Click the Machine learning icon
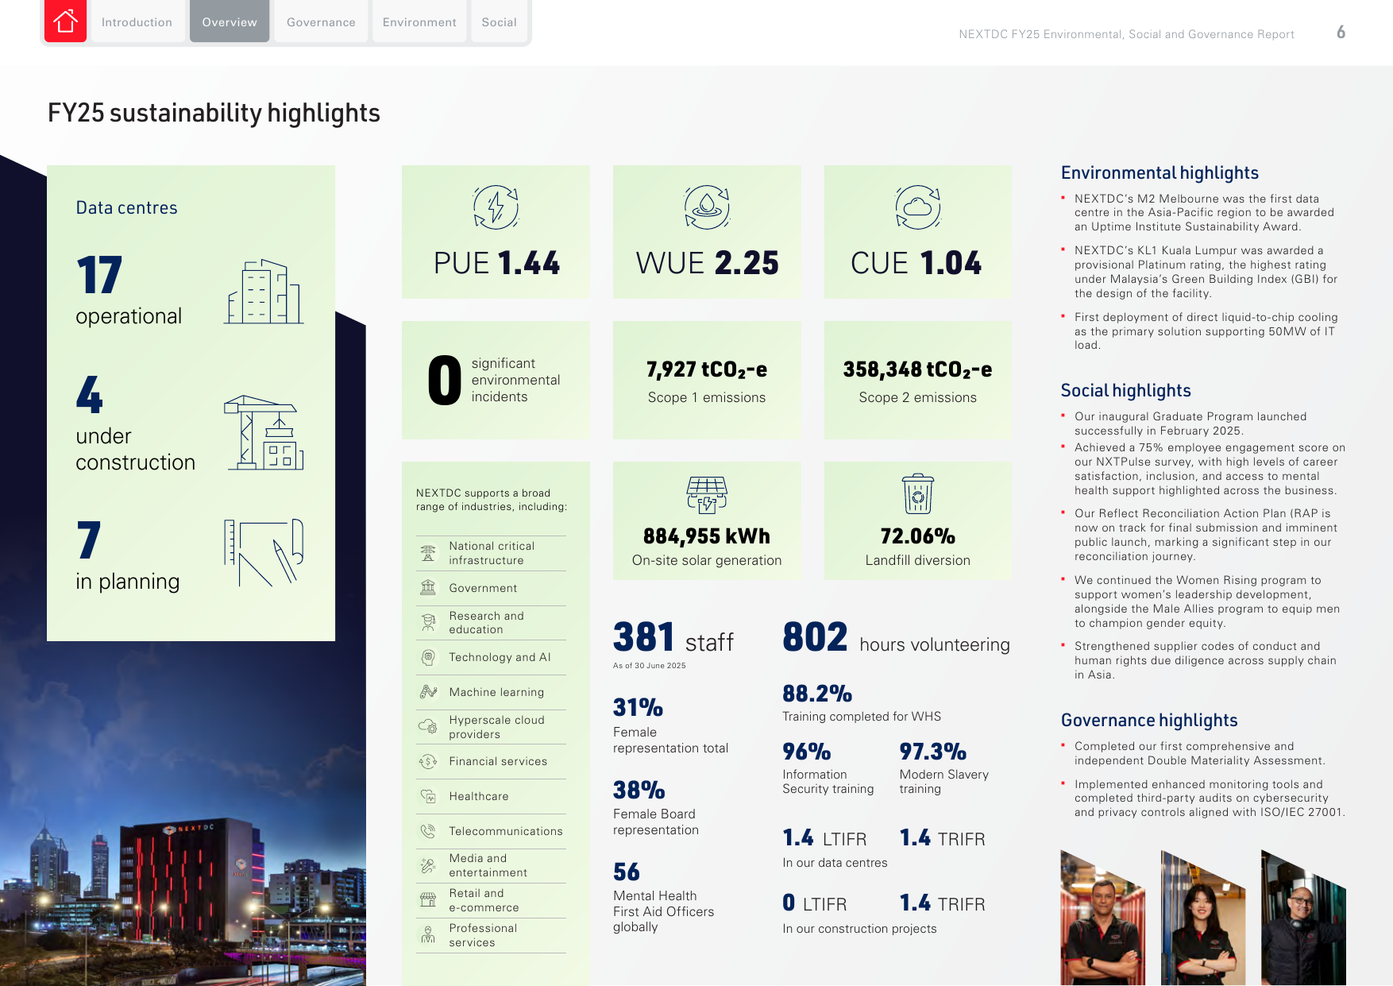Screen dimensions: 1393x986 point(428,692)
